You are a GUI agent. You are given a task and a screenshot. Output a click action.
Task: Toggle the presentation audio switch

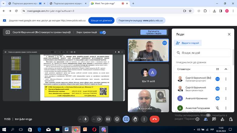(x=103, y=32)
